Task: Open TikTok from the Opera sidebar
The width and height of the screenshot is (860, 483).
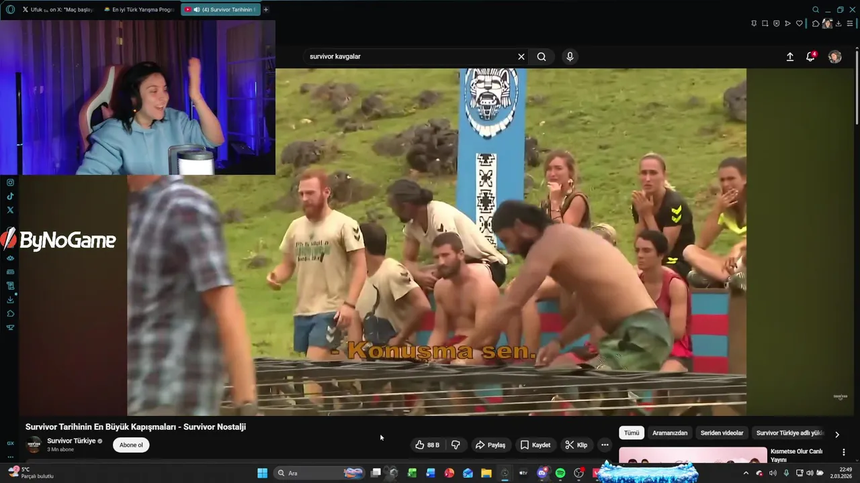Action: [10, 197]
